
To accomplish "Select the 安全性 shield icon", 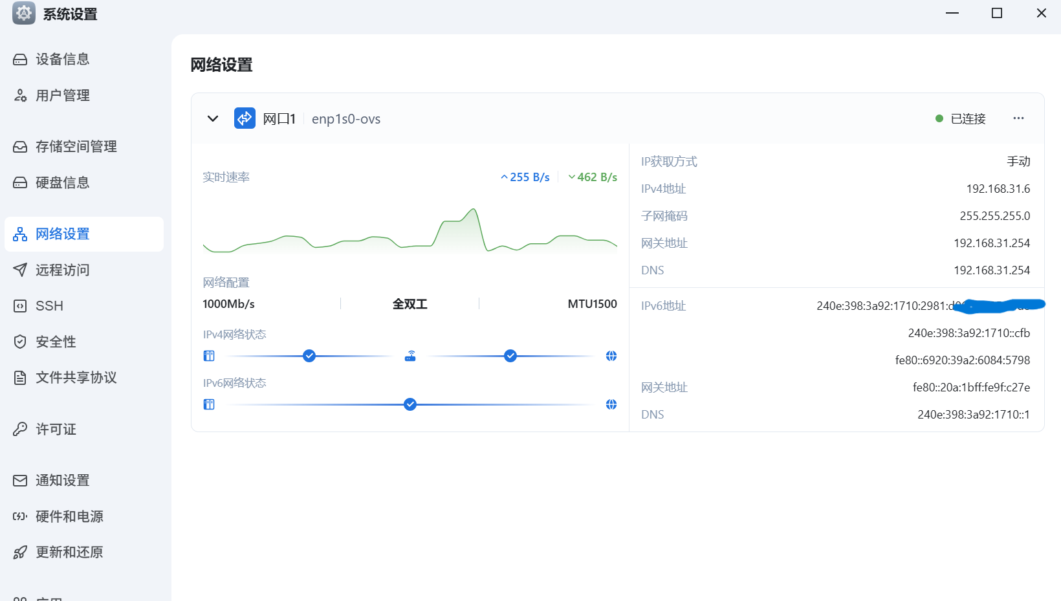I will [20, 342].
